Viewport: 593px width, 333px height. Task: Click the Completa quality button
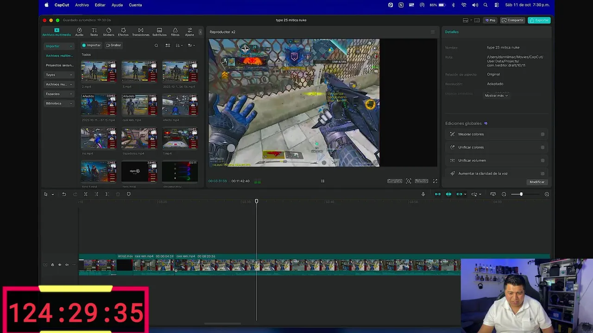[395, 181]
